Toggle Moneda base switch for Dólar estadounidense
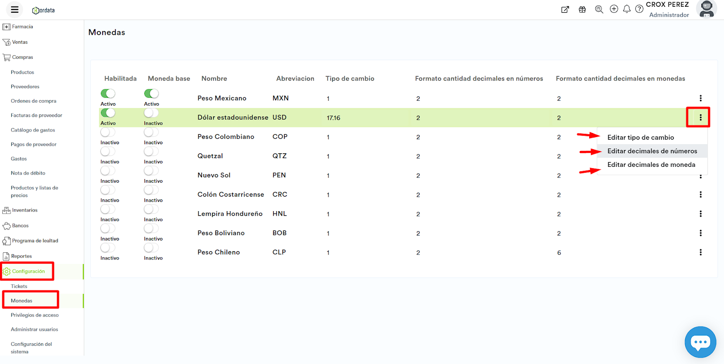 [151, 113]
